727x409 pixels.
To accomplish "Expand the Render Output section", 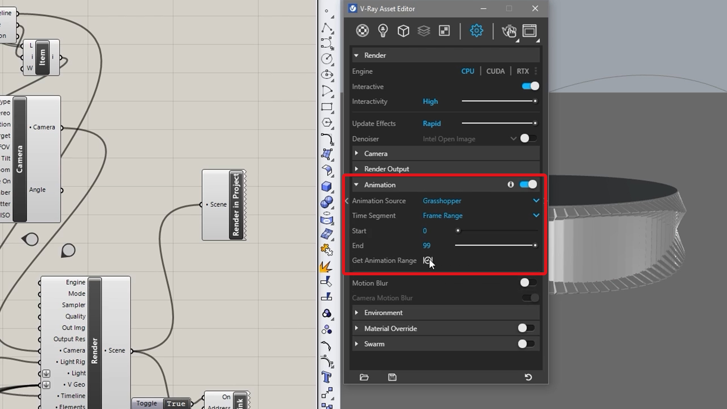I will 356,169.
